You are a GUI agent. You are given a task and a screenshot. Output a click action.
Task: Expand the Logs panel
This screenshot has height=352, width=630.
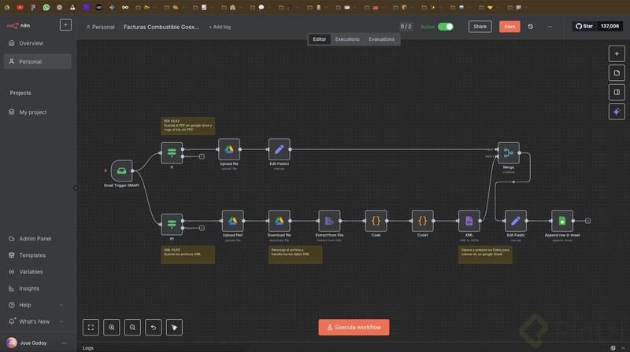click(623, 348)
